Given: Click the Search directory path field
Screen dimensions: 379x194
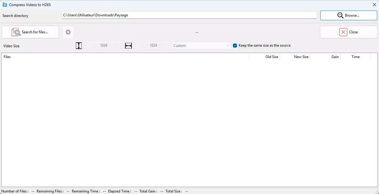Looking at the screenshot, I should [x=189, y=15].
